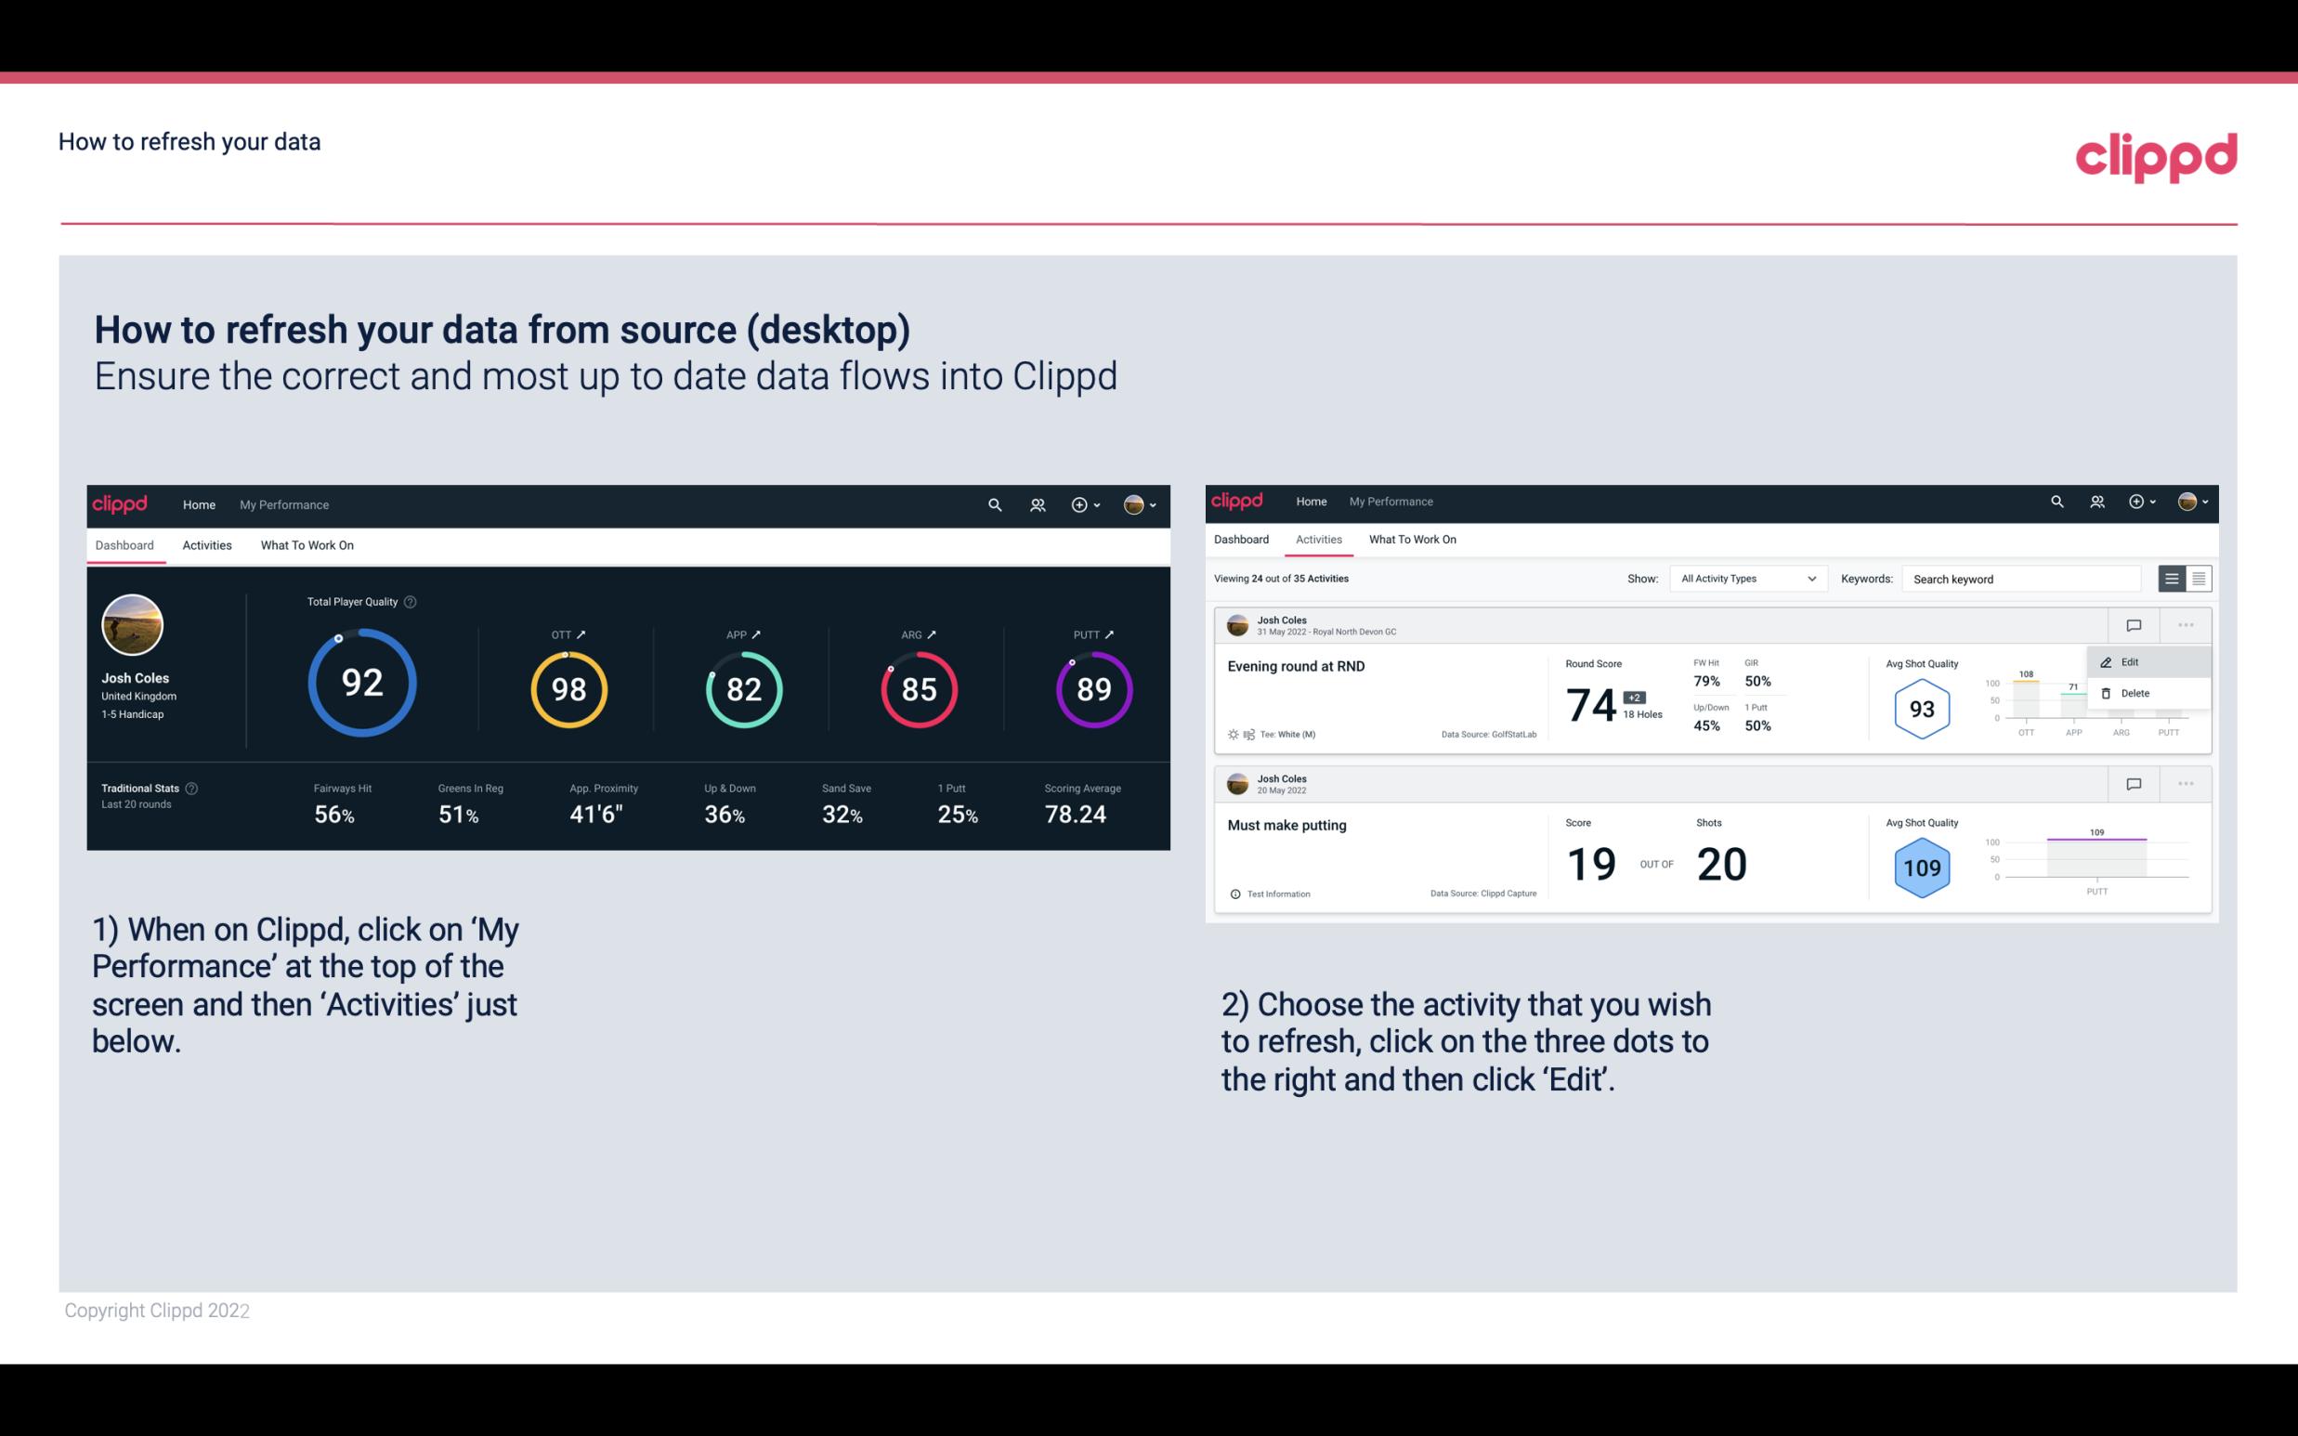
Task: Click the three dots menu on Evening round
Action: (2186, 625)
